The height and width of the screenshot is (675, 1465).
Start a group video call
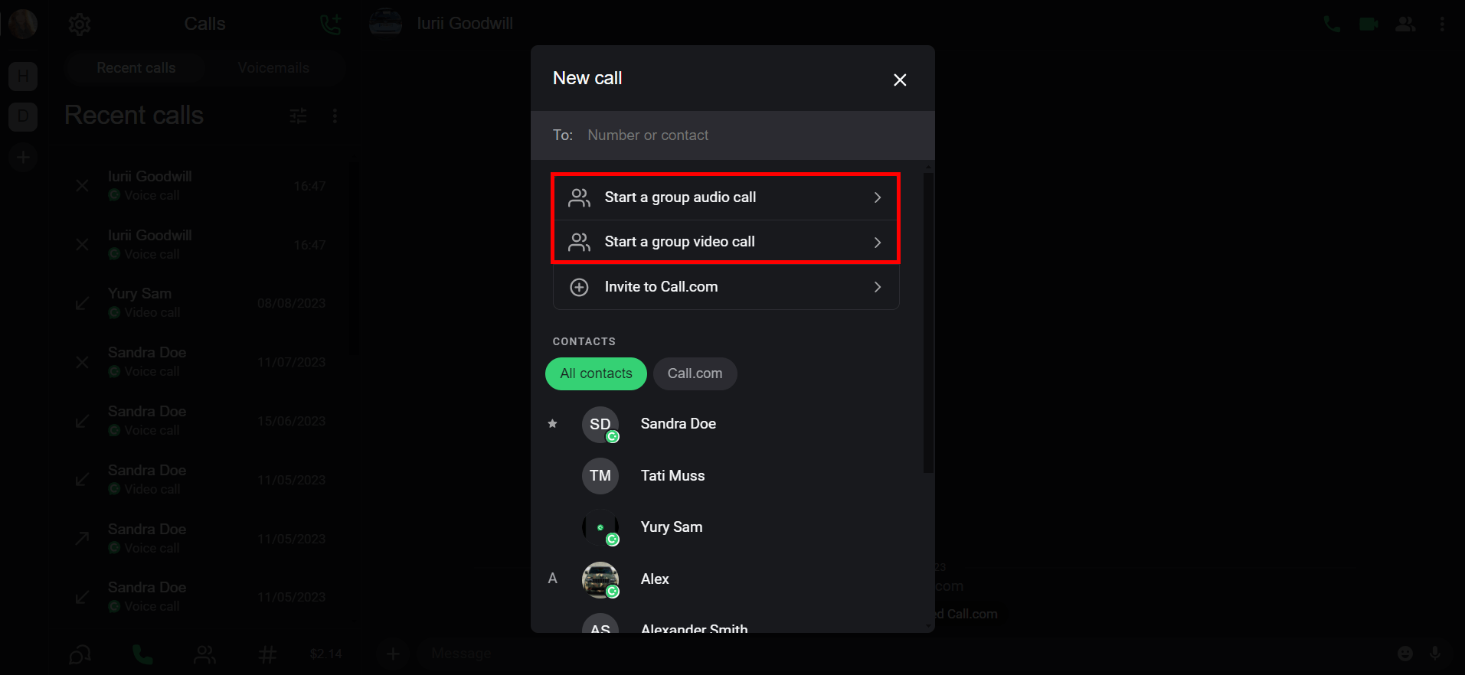[x=724, y=242]
